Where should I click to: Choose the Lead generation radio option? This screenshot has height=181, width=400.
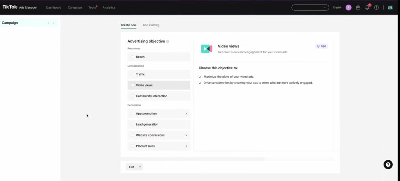click(133, 124)
